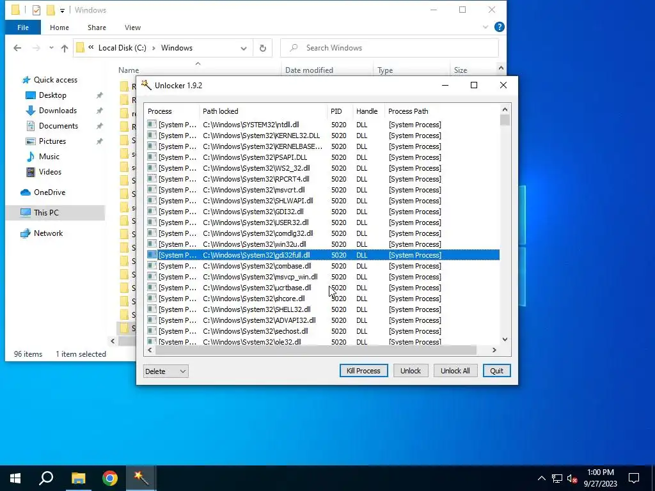Click Explorer Up directory arrow
Image resolution: width=655 pixels, height=491 pixels.
[65, 48]
